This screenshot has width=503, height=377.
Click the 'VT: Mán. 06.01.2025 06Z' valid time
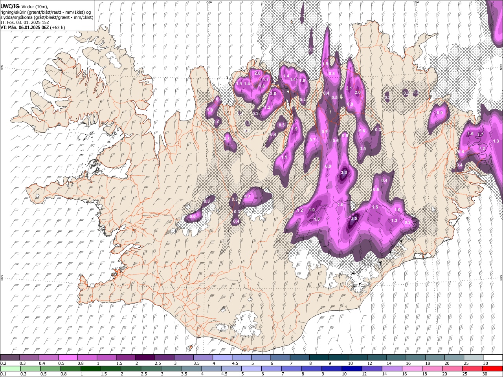(24, 27)
